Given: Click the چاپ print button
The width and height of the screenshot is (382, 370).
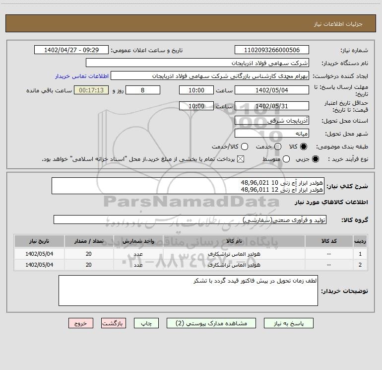Looking at the screenshot, I should coord(146,323).
